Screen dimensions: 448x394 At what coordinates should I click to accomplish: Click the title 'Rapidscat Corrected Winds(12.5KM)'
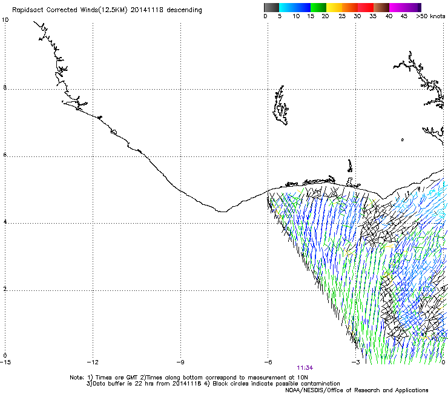[70, 10]
